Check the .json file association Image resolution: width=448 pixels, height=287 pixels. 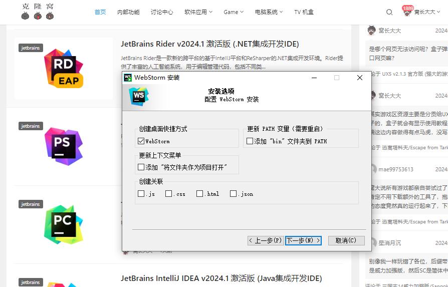(x=233, y=194)
